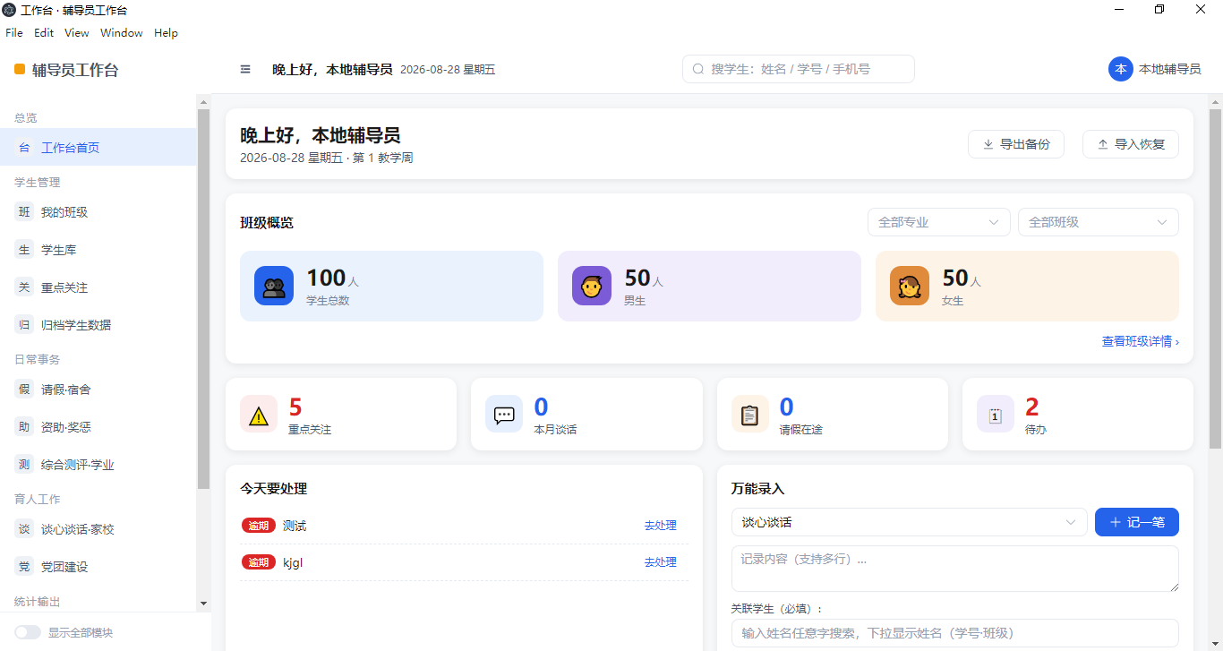The image size is (1223, 651).
Task: Click the 党 icon beside 党团建设
Action: click(24, 567)
